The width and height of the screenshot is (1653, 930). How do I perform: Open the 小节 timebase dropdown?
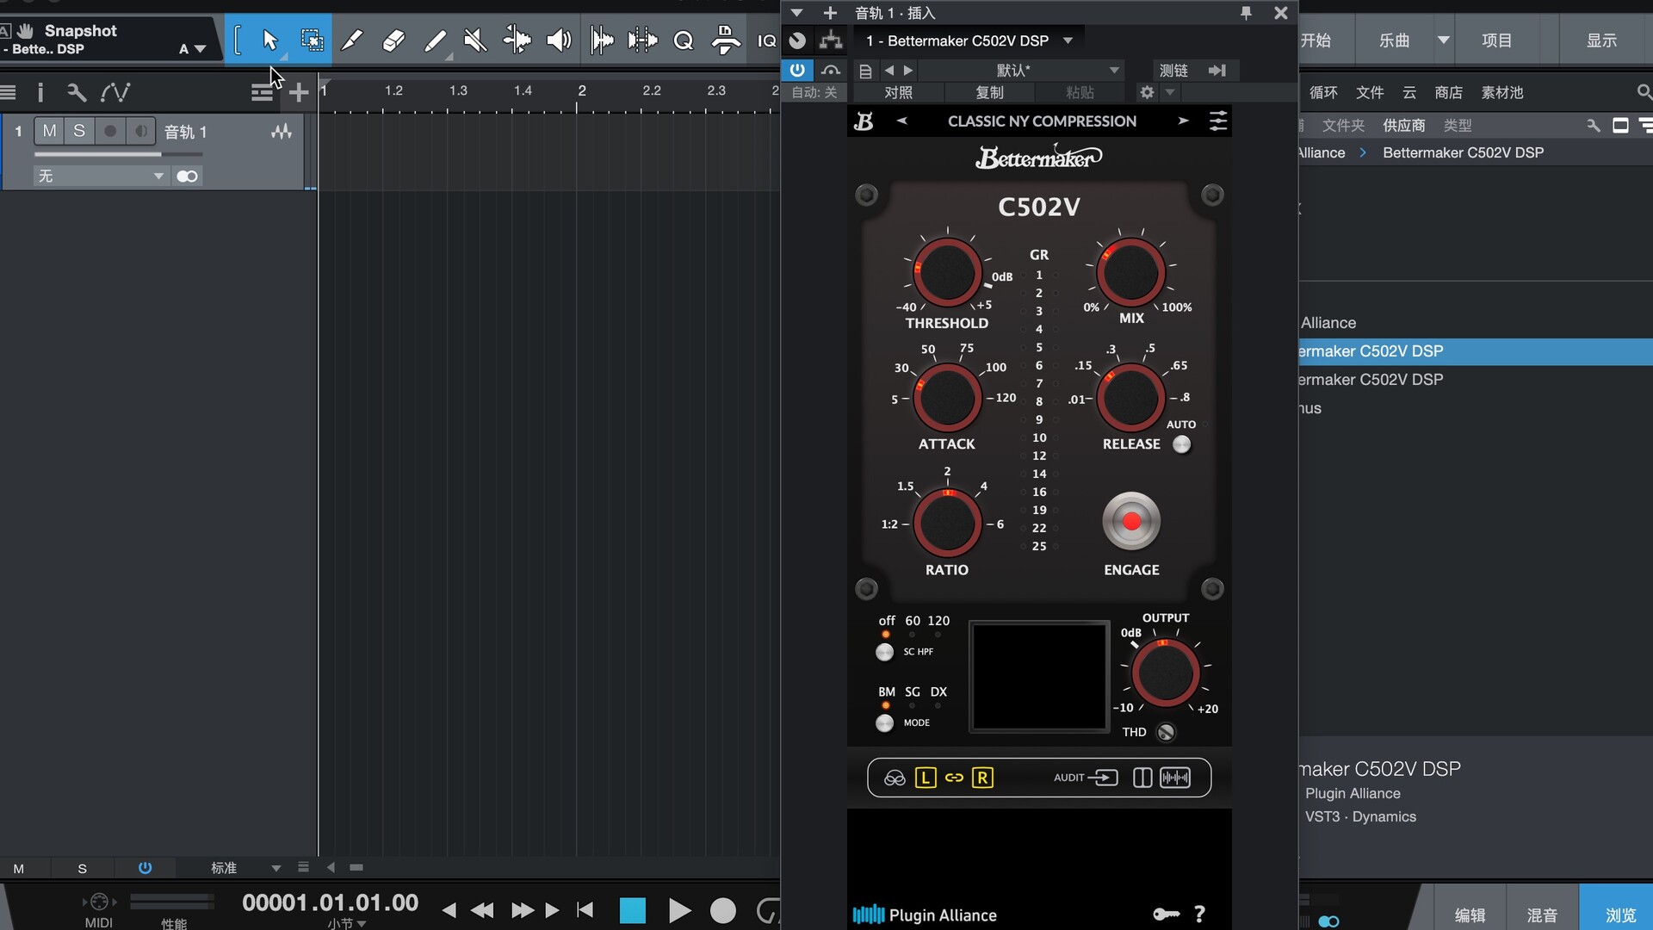pyautogui.click(x=347, y=923)
